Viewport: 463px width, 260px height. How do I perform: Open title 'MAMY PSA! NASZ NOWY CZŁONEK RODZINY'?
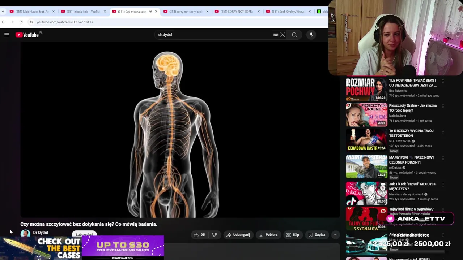412,160
